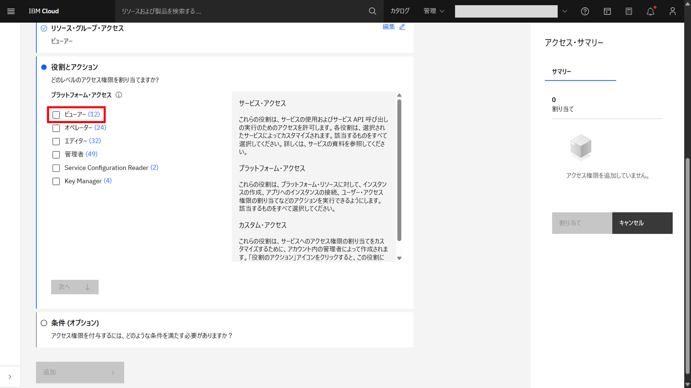The height and width of the screenshot is (388, 691).
Task: Tick the Key Manager checkbox
Action: coord(56,181)
